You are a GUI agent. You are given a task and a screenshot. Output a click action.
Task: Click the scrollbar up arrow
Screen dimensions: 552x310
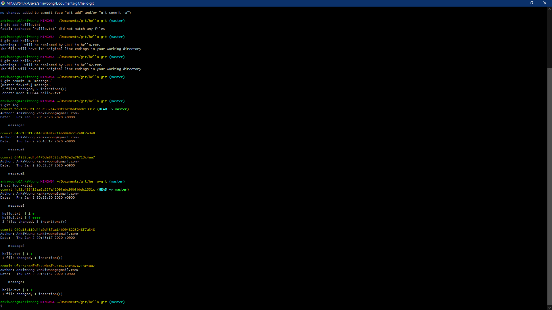[x=549, y=9]
